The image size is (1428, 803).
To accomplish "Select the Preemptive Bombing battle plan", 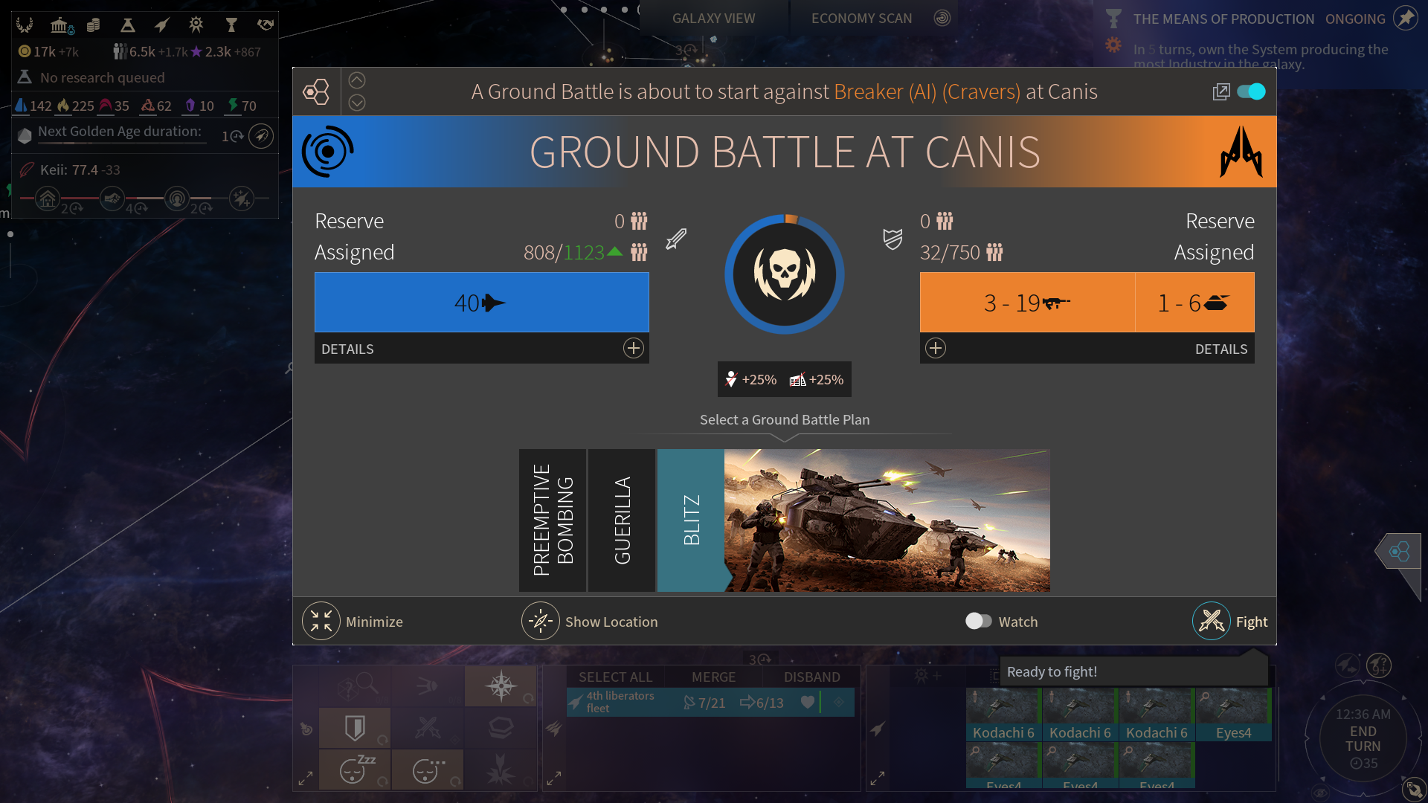I will tap(553, 520).
